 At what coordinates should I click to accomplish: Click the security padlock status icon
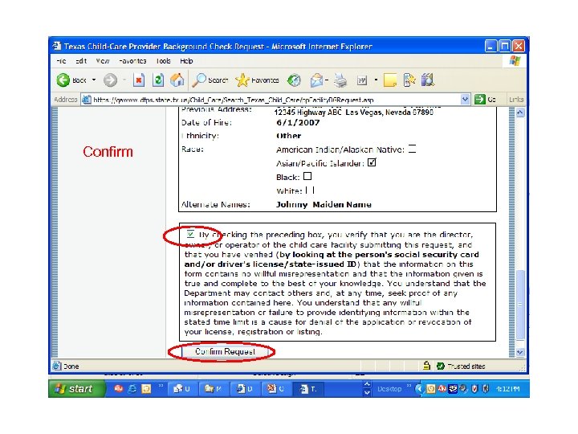(x=426, y=366)
